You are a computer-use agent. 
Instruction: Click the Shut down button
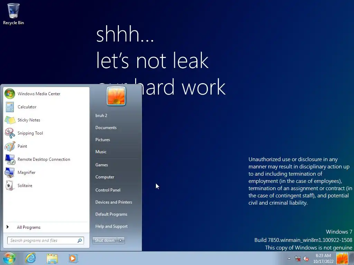[x=105, y=241]
